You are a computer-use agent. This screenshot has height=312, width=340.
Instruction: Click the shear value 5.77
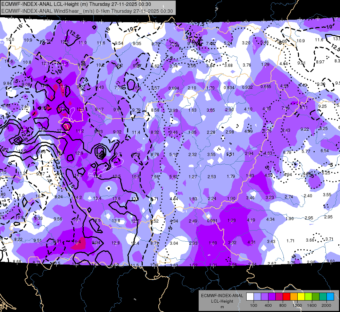[x=306, y=151]
